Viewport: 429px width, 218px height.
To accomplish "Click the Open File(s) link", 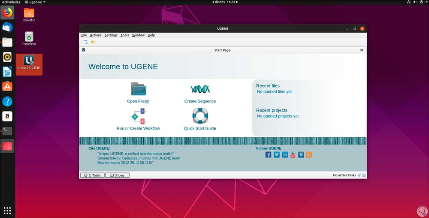I will coord(138,101).
